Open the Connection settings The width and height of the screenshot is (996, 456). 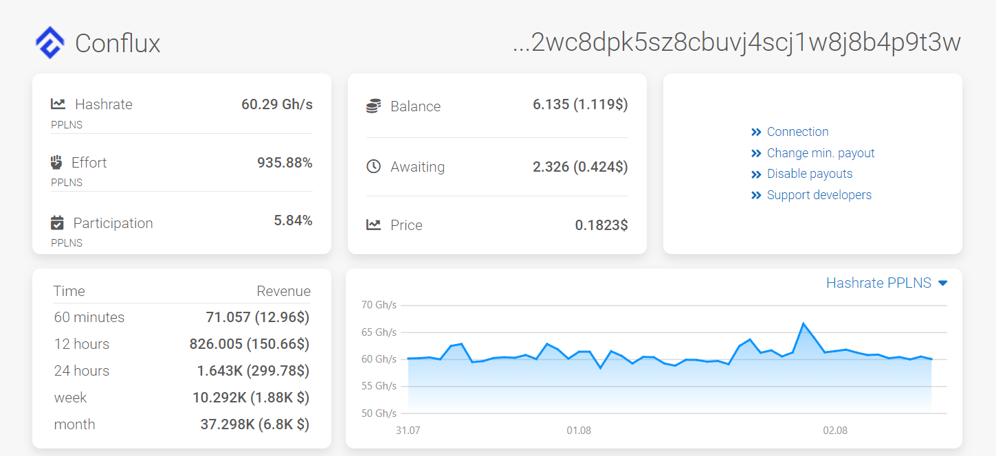[x=797, y=131]
